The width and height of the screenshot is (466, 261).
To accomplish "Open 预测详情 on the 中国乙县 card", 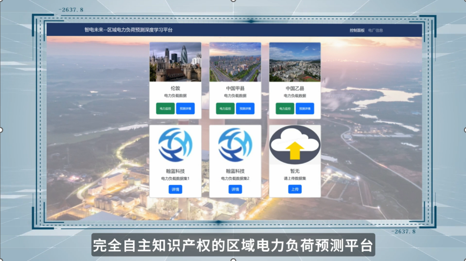I will (304, 109).
